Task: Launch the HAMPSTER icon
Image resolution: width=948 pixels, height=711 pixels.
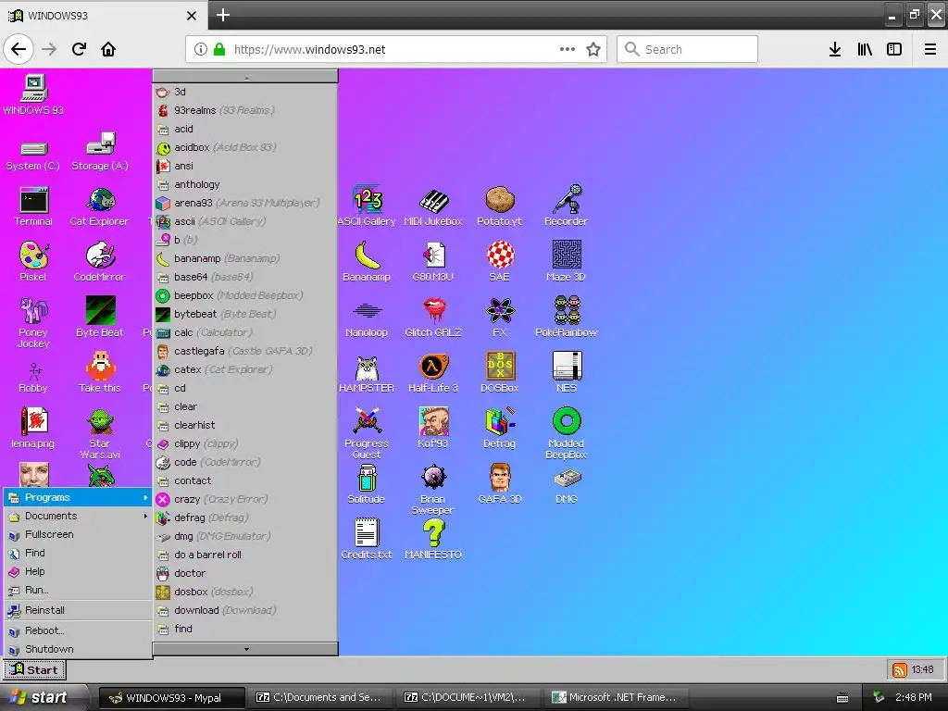Action: point(367,374)
